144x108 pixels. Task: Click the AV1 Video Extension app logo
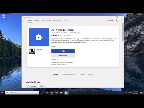(x=39, y=37)
